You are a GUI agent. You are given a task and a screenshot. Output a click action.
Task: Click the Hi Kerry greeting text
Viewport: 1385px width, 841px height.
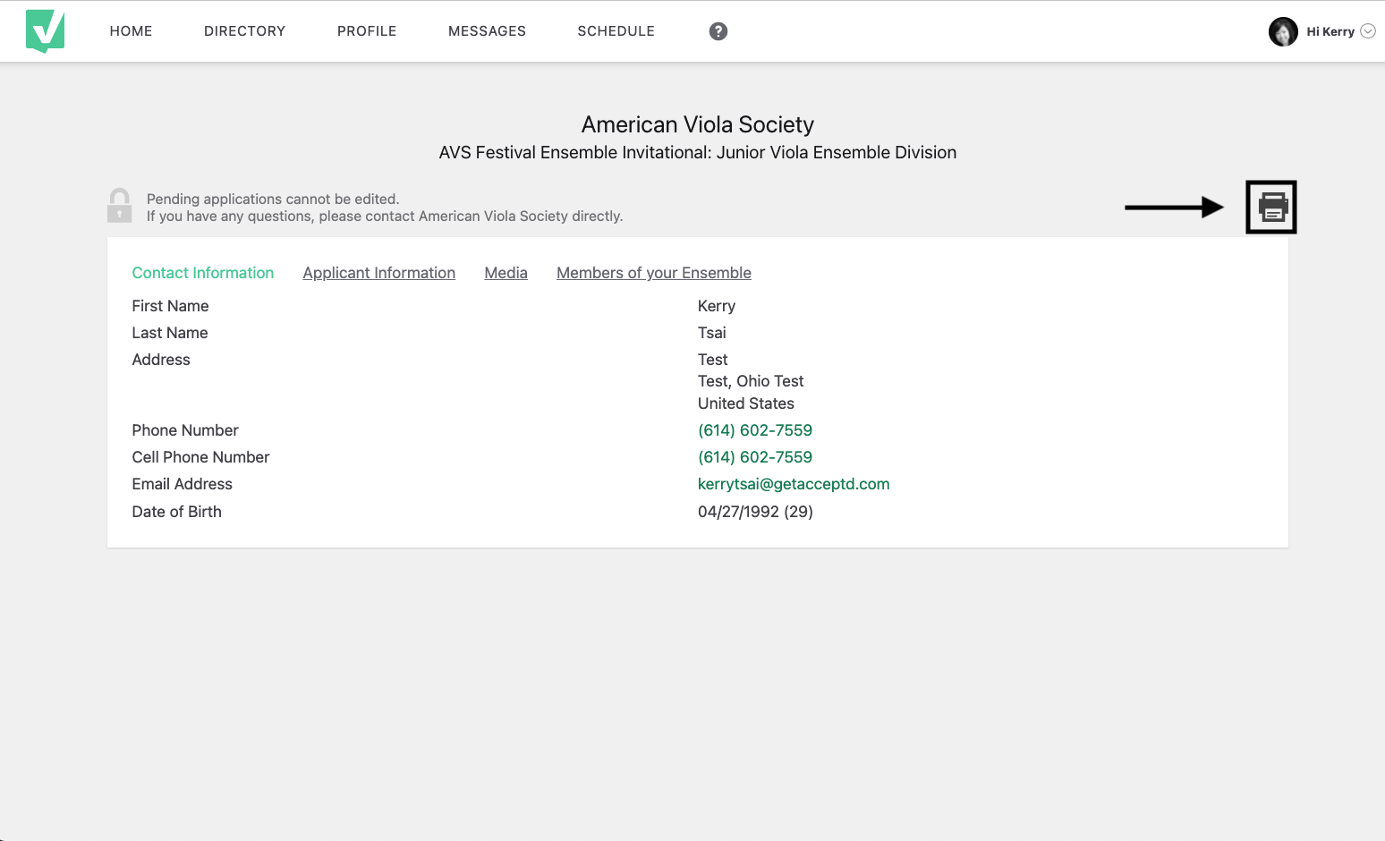(1330, 31)
